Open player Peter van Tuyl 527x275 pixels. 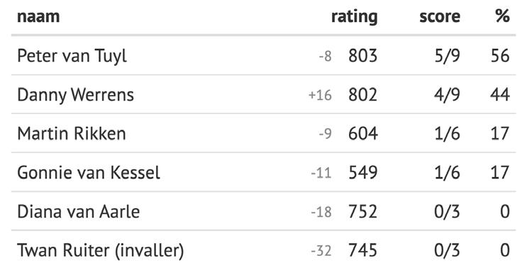pyautogui.click(x=72, y=56)
